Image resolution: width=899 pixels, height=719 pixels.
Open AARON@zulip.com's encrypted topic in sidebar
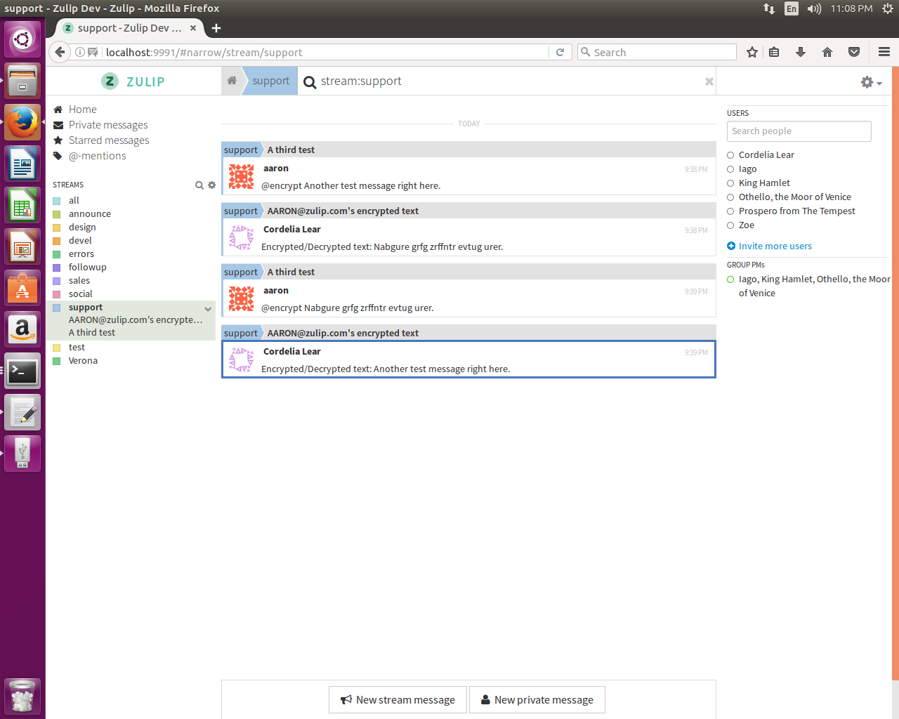pos(136,320)
